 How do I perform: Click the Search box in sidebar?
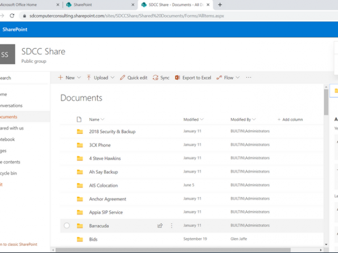[x=24, y=78]
